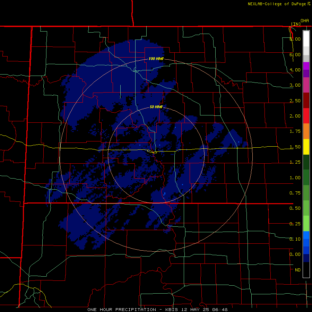Select the 1.00 legend value

295,178
